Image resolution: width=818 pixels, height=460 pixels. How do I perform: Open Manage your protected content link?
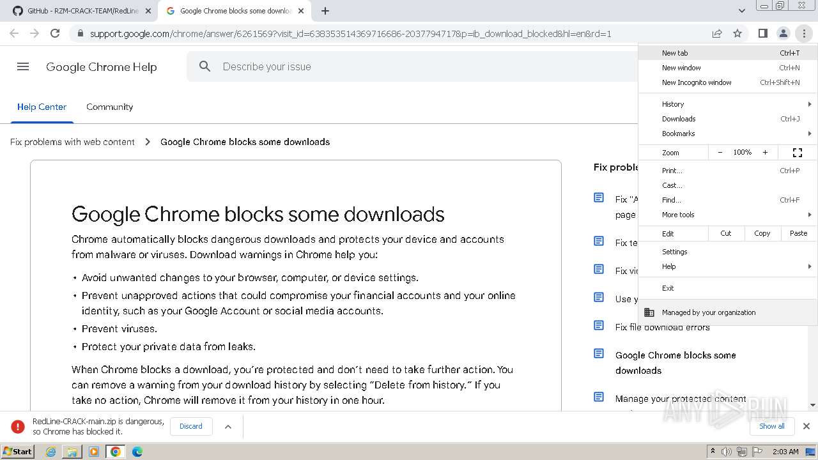681,399
